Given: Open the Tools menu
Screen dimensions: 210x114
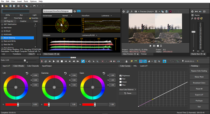Looking at the screenshot, I should [x=26, y=1].
